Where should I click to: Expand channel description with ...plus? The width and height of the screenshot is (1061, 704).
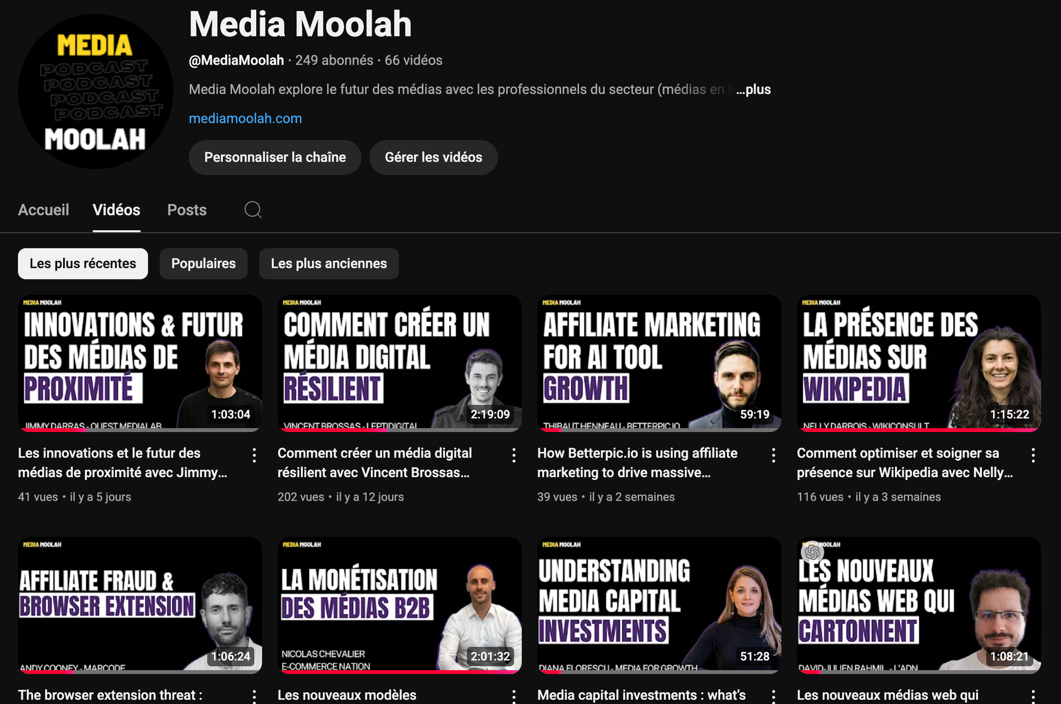pos(753,90)
